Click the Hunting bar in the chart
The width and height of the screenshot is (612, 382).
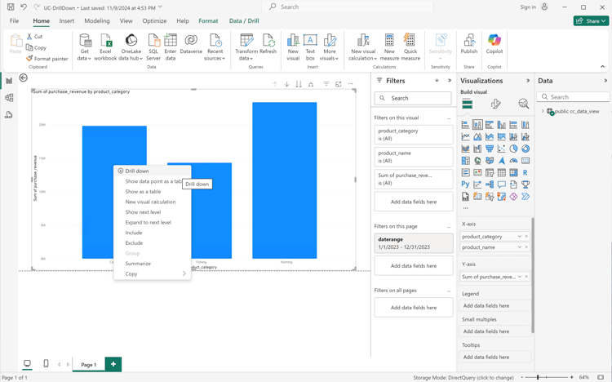(x=285, y=180)
